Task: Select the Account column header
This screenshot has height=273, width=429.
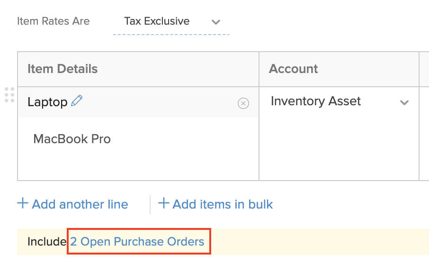Action: 293,69
